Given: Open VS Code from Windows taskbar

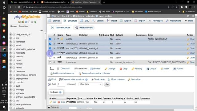Looking at the screenshot, I should pyautogui.click(x=4, y=55).
